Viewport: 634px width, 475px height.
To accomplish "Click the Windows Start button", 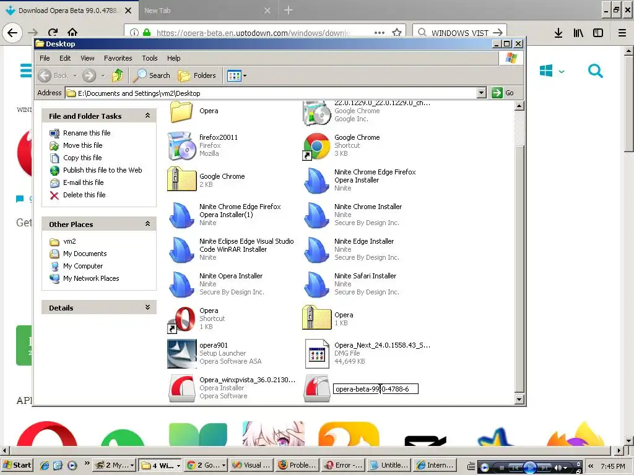I will (17, 465).
